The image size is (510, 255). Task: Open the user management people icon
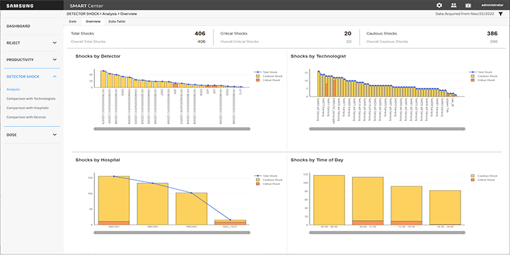pyautogui.click(x=453, y=5)
